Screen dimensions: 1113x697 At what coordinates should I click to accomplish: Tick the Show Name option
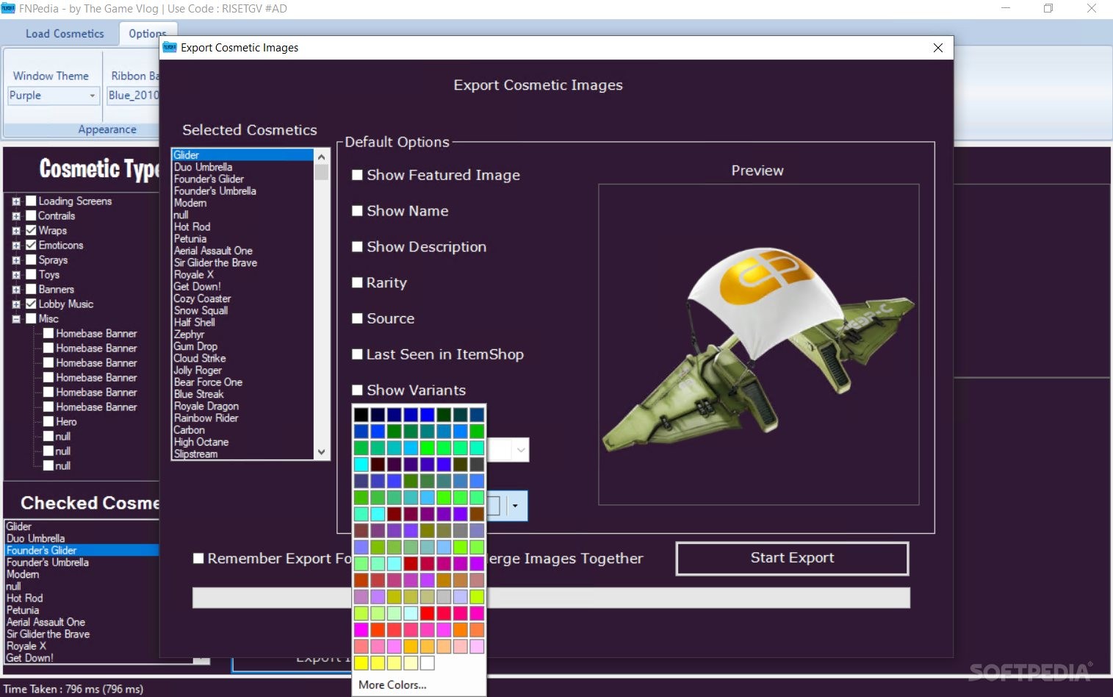pos(357,211)
